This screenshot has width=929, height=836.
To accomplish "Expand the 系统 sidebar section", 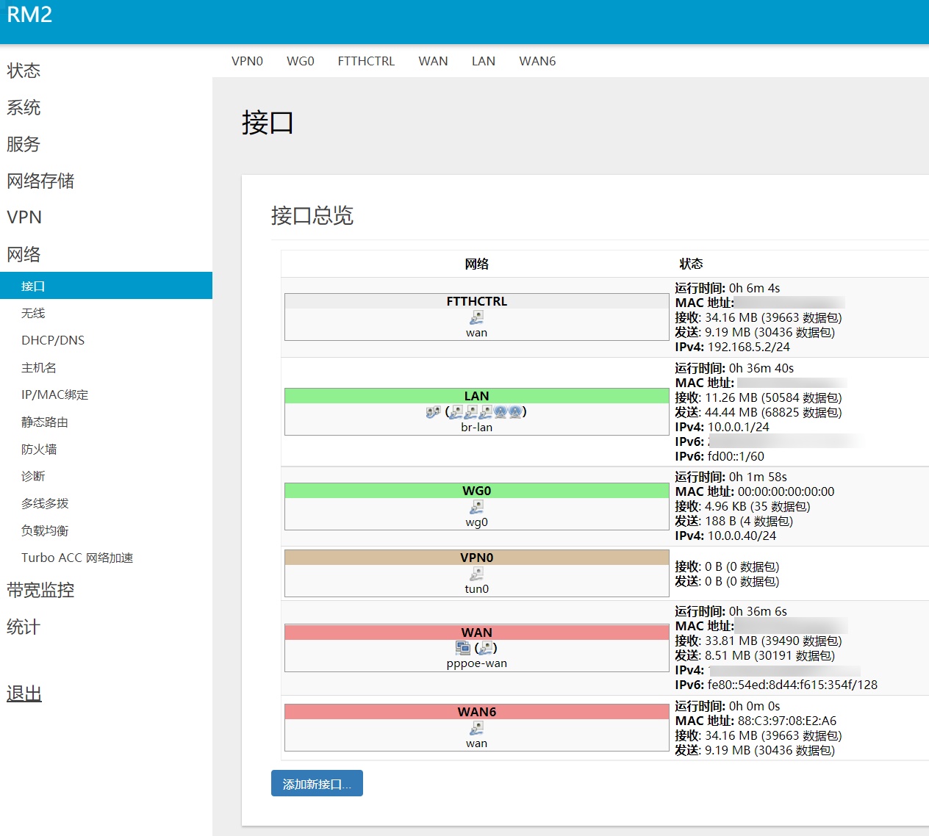I will [24, 107].
